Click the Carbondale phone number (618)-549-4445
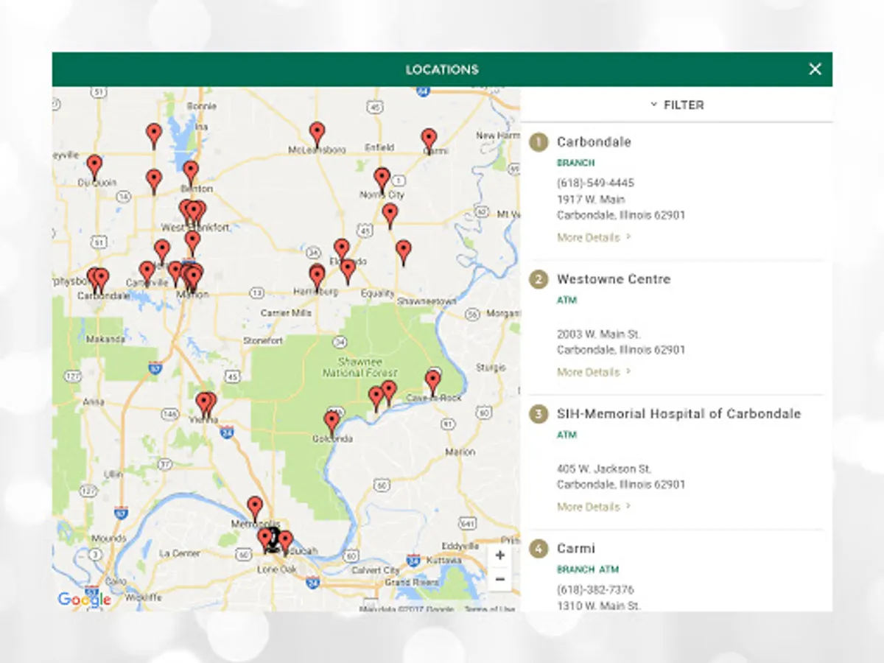Image resolution: width=884 pixels, height=663 pixels. (595, 183)
